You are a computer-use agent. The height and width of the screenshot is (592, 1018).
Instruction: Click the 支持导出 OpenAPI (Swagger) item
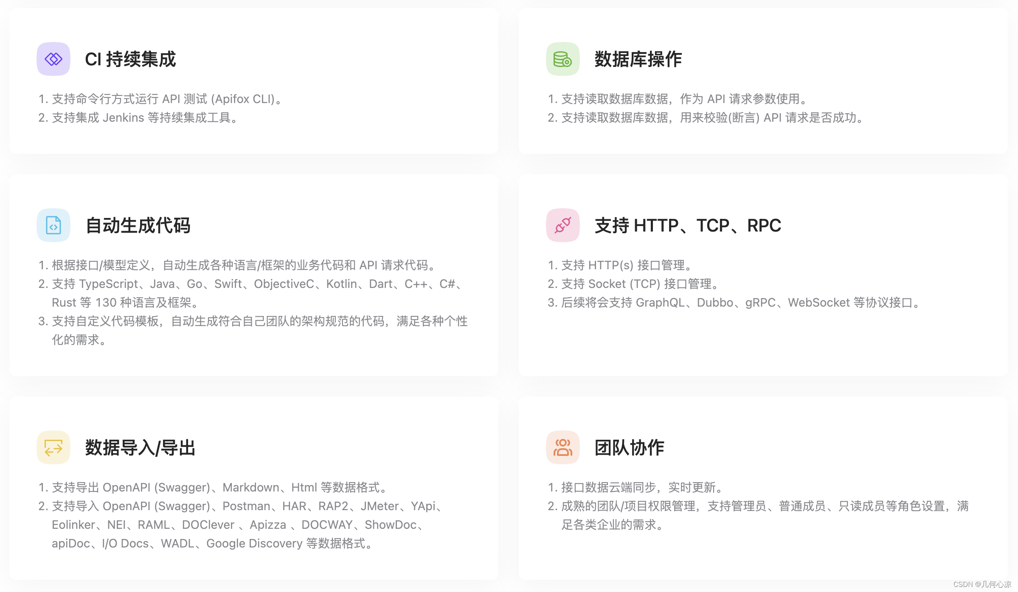[214, 487]
